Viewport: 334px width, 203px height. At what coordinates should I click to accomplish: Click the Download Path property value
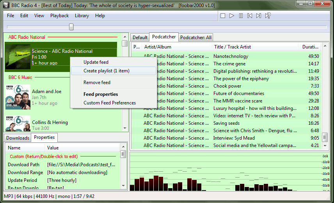point(81,165)
